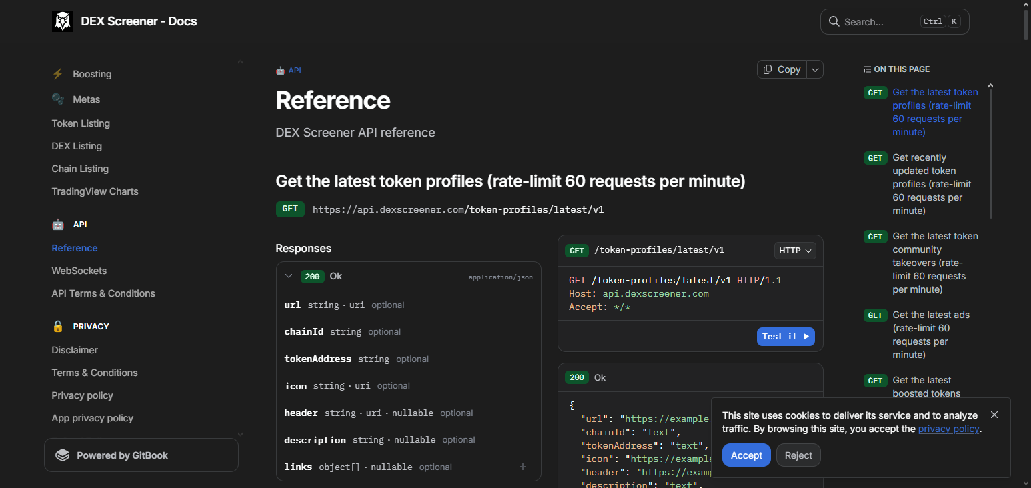This screenshot has height=488, width=1031.
Task: Click the robot icon in API breadcrumb
Action: pyautogui.click(x=280, y=71)
